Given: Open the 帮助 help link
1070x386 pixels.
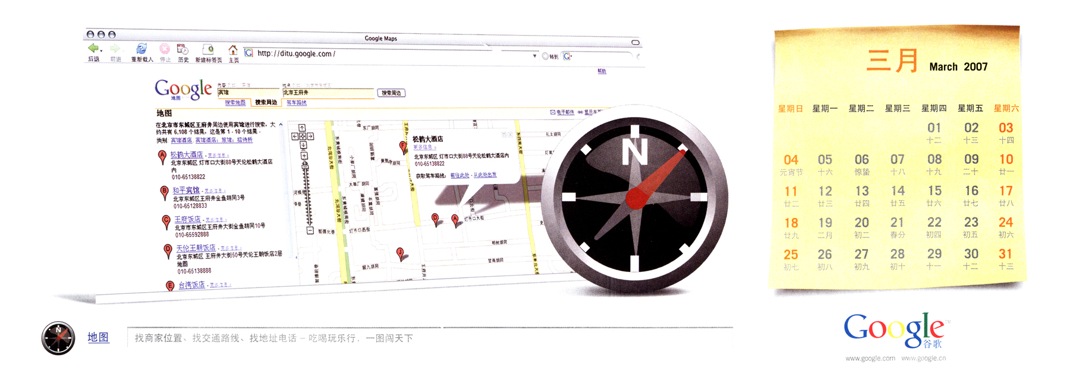Looking at the screenshot, I should (x=602, y=71).
